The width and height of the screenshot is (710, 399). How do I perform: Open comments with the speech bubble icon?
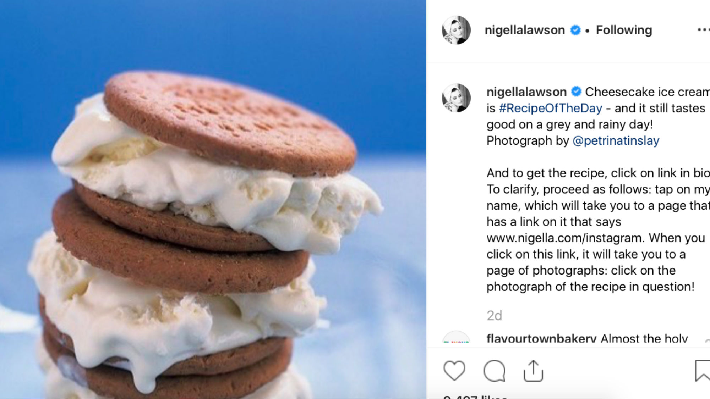click(494, 371)
